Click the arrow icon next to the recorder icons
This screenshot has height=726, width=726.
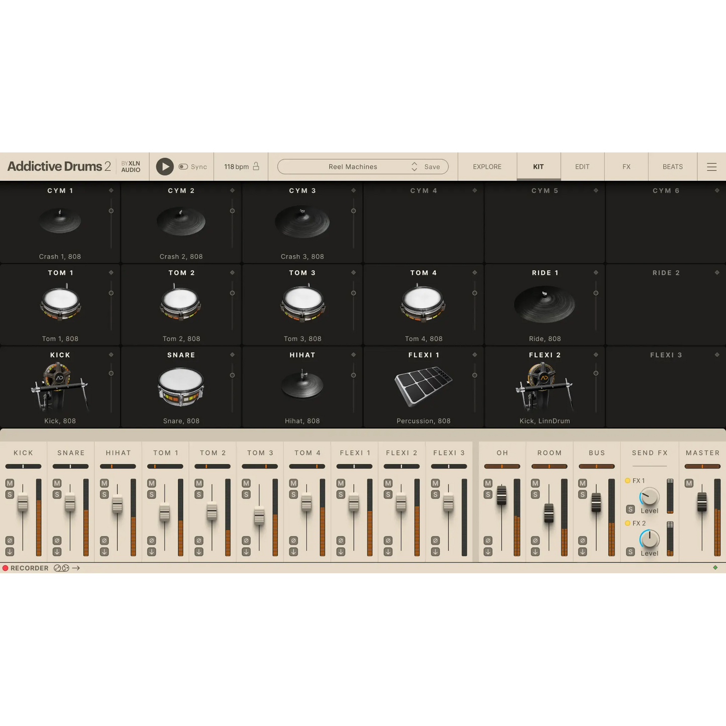[x=76, y=568]
